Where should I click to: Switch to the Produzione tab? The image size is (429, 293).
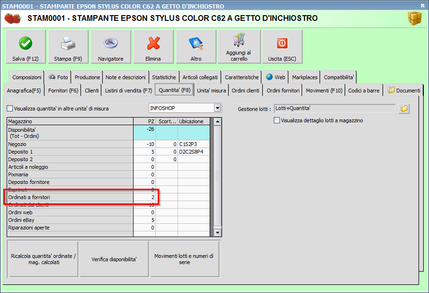coord(87,77)
